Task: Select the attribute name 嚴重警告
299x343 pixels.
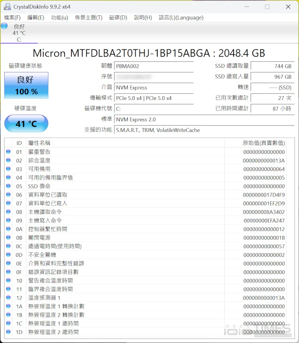Action: pos(39,152)
